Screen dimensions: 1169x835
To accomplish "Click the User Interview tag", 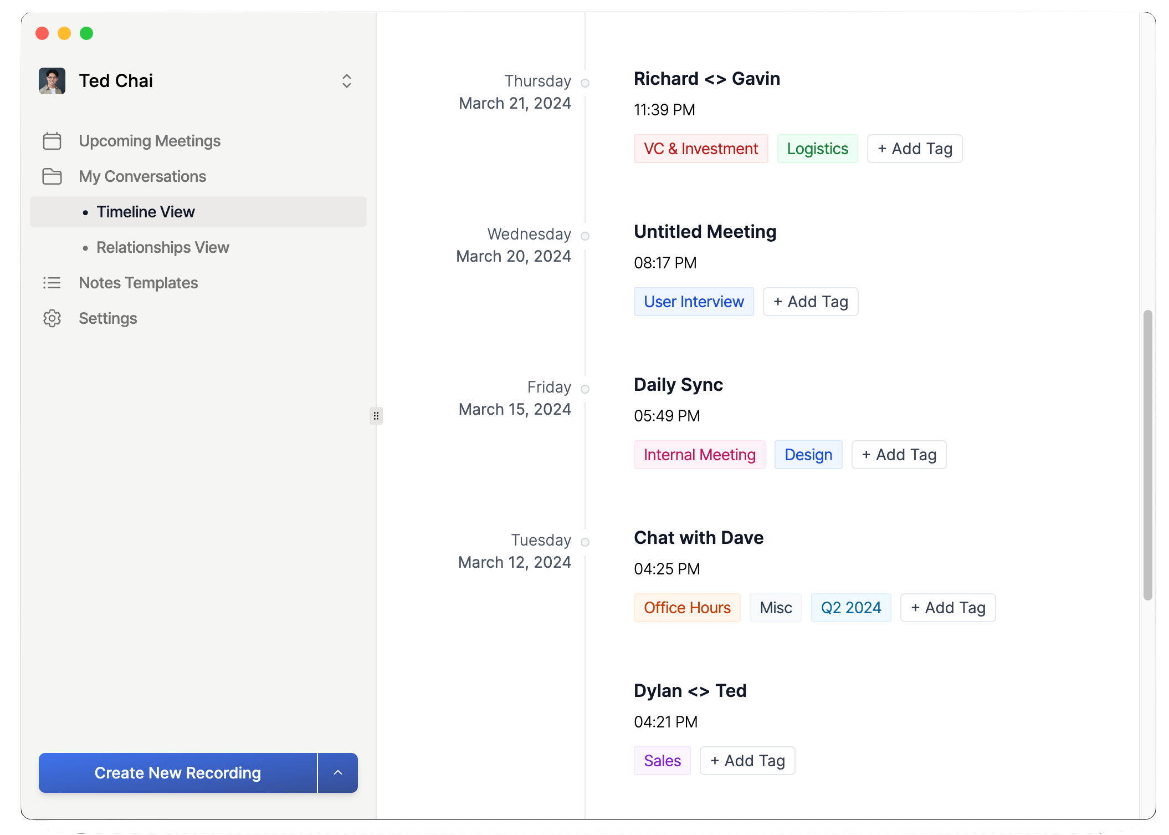I will pyautogui.click(x=694, y=302).
